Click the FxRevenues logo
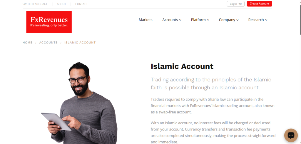 [49, 22]
